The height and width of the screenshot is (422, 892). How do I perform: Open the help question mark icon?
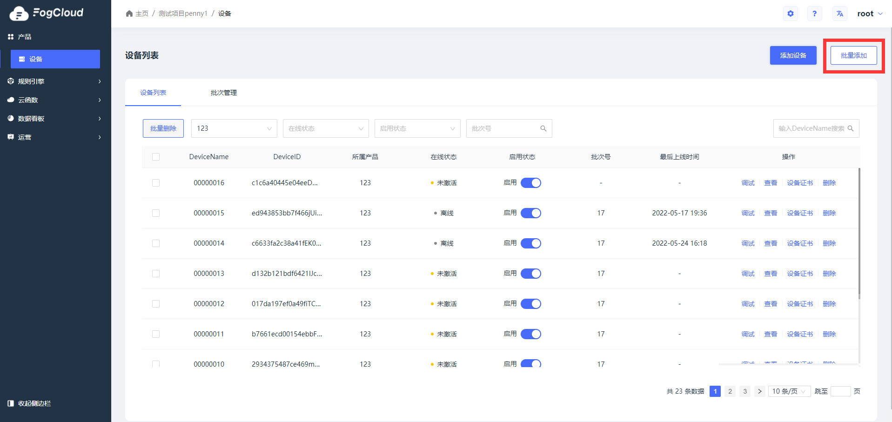[x=814, y=13]
